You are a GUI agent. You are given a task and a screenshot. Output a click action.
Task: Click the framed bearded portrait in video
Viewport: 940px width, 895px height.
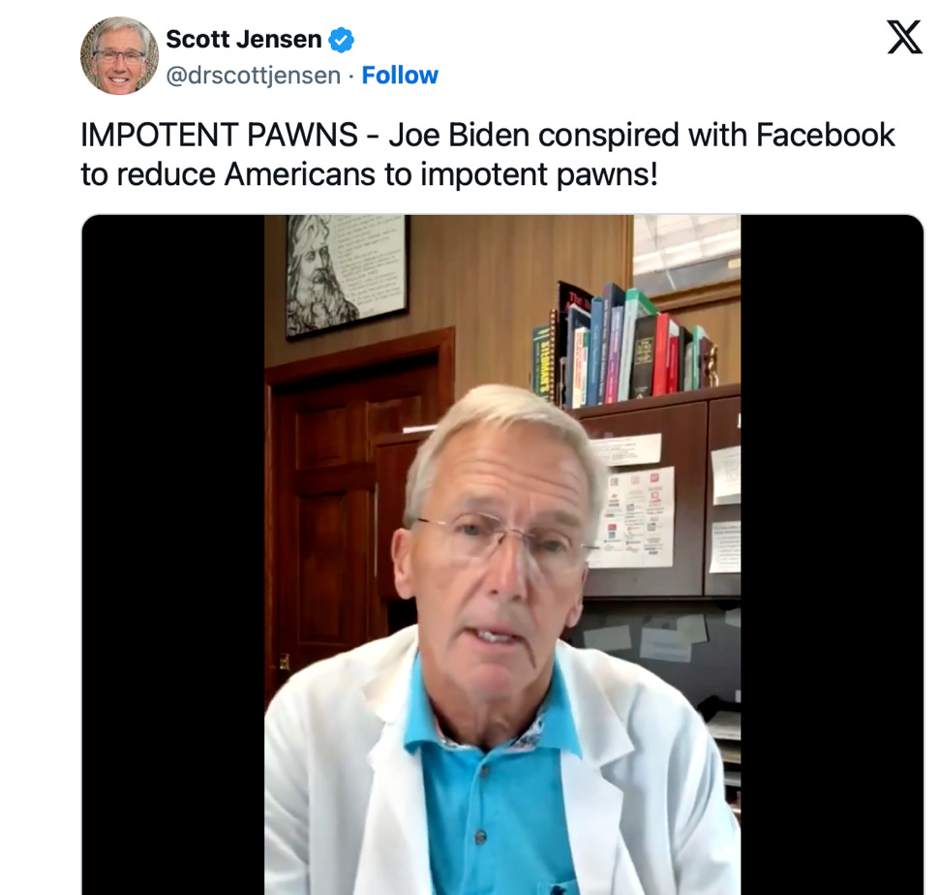(x=346, y=276)
